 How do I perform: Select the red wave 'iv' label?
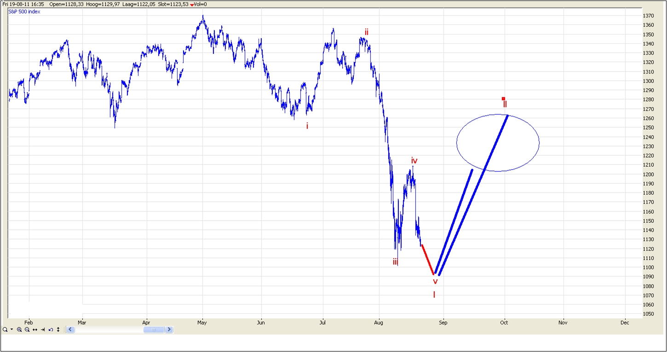pyautogui.click(x=414, y=160)
